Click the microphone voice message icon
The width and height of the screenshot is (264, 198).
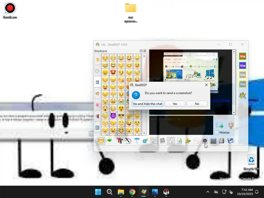click(x=231, y=125)
